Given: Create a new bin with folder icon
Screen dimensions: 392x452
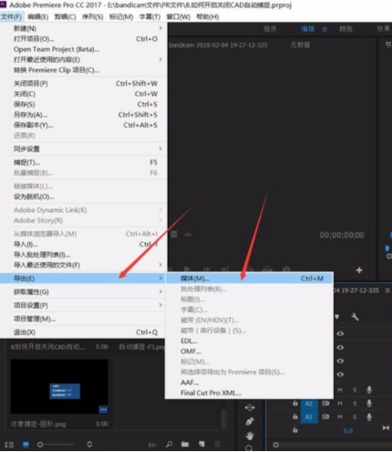Looking at the screenshot, I should coord(185,445).
